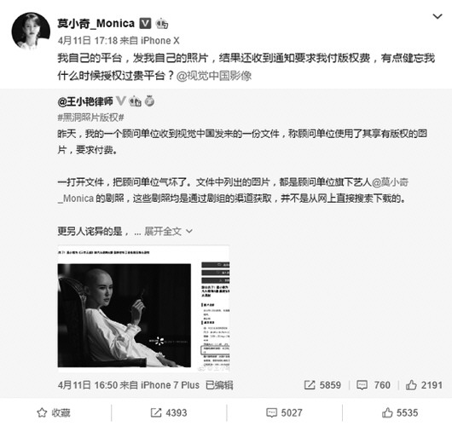Viewport: 452px width, 426px height.
Task: Open comments section showing 5027
Action: 284,412
